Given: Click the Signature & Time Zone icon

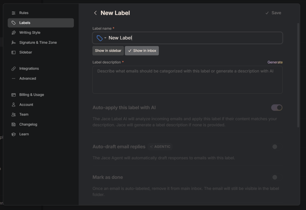Looking at the screenshot, I should click(x=13, y=42).
